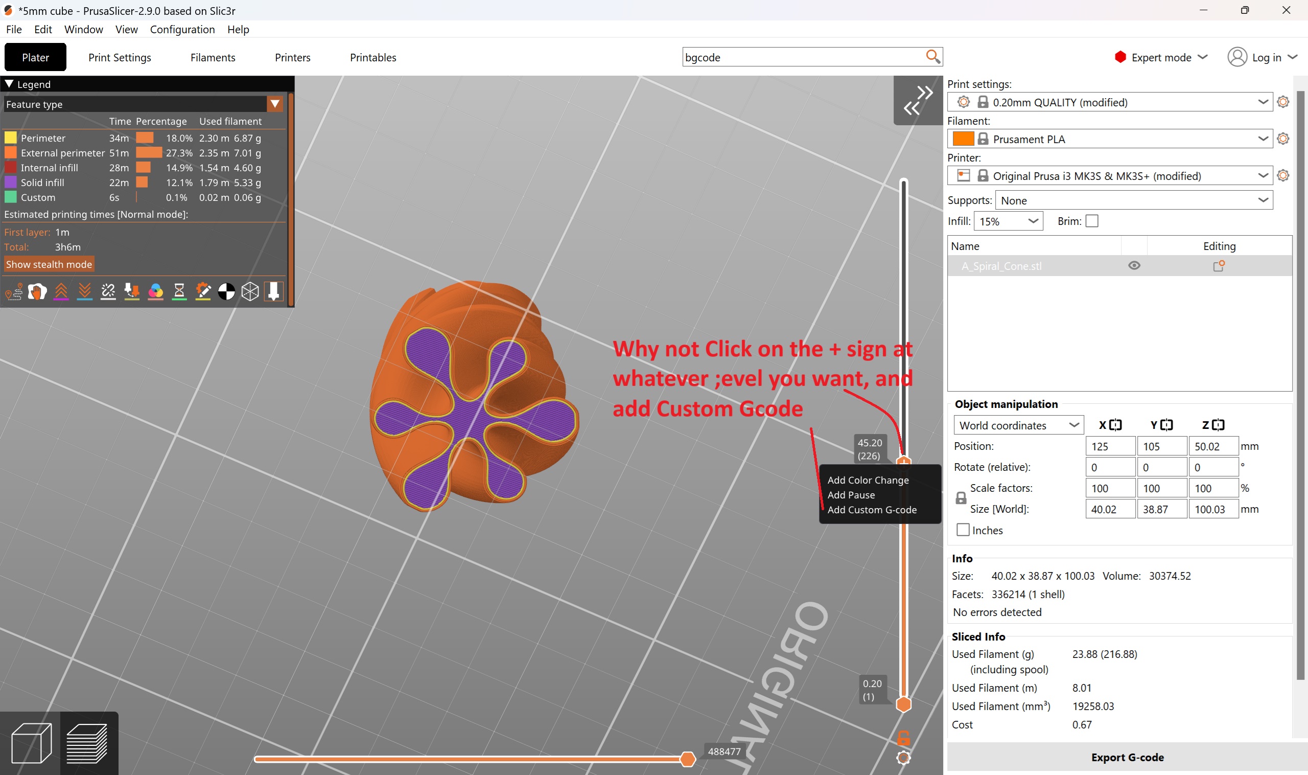
Task: Click editing icon for A_Spiral_Cone.stl
Action: point(1219,266)
